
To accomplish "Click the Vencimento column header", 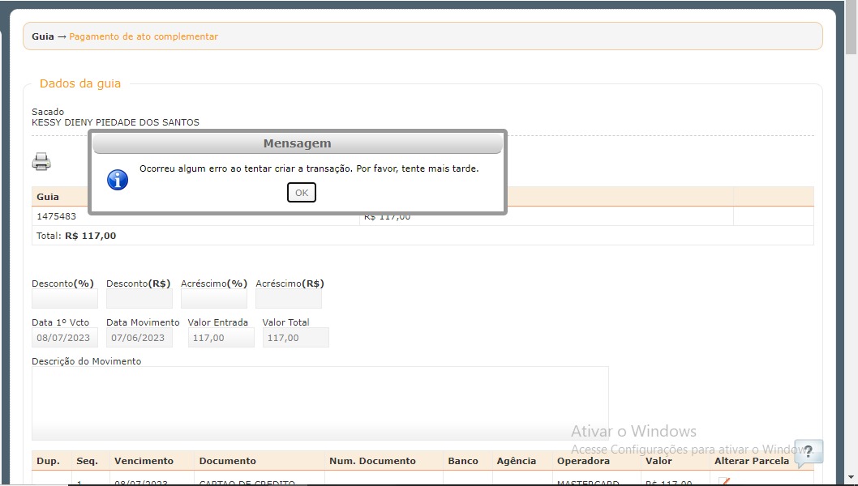I will click(144, 461).
